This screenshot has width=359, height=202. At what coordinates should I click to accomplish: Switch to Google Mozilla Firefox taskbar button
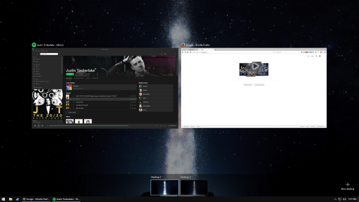pyautogui.click(x=36, y=199)
